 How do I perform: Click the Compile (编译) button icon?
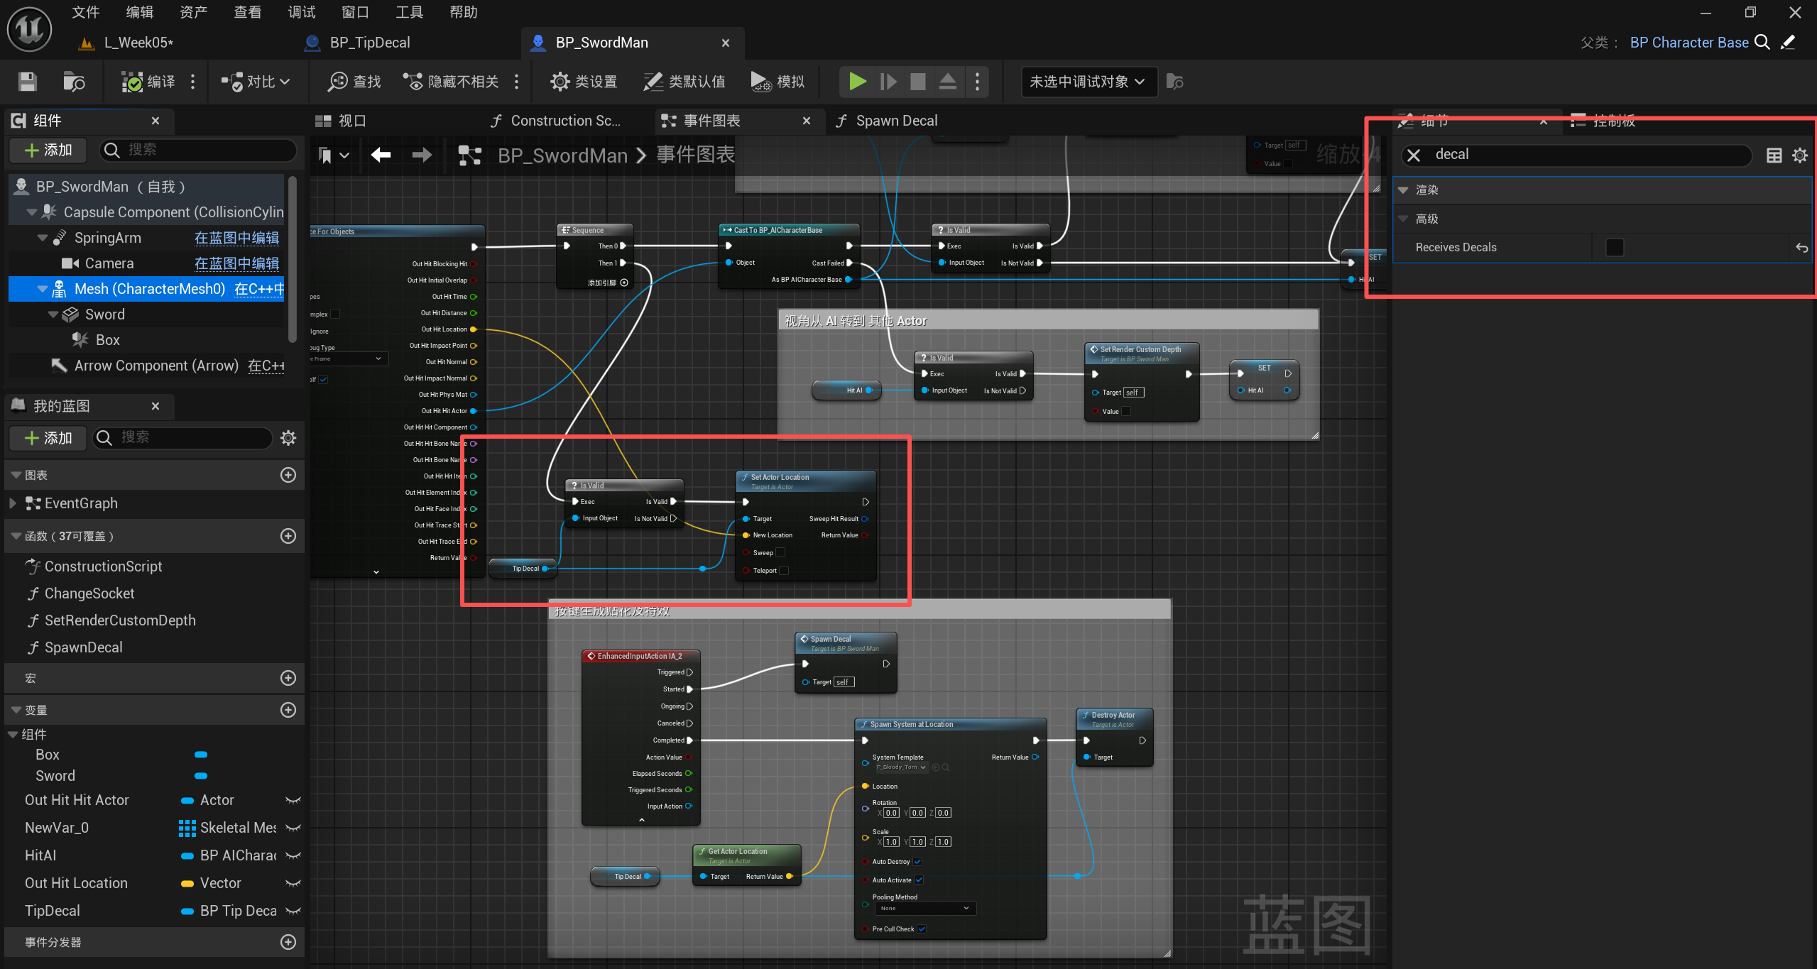tap(132, 82)
